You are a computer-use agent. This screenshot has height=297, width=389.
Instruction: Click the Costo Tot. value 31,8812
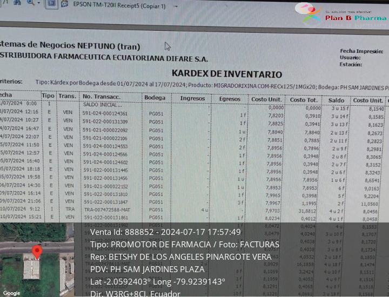306,211
